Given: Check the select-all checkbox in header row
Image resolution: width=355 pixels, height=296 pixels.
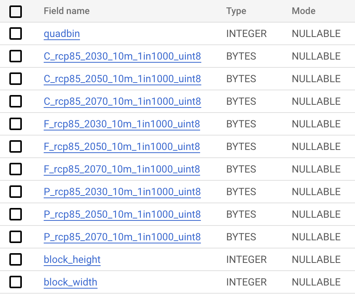Looking at the screenshot, I should [16, 11].
